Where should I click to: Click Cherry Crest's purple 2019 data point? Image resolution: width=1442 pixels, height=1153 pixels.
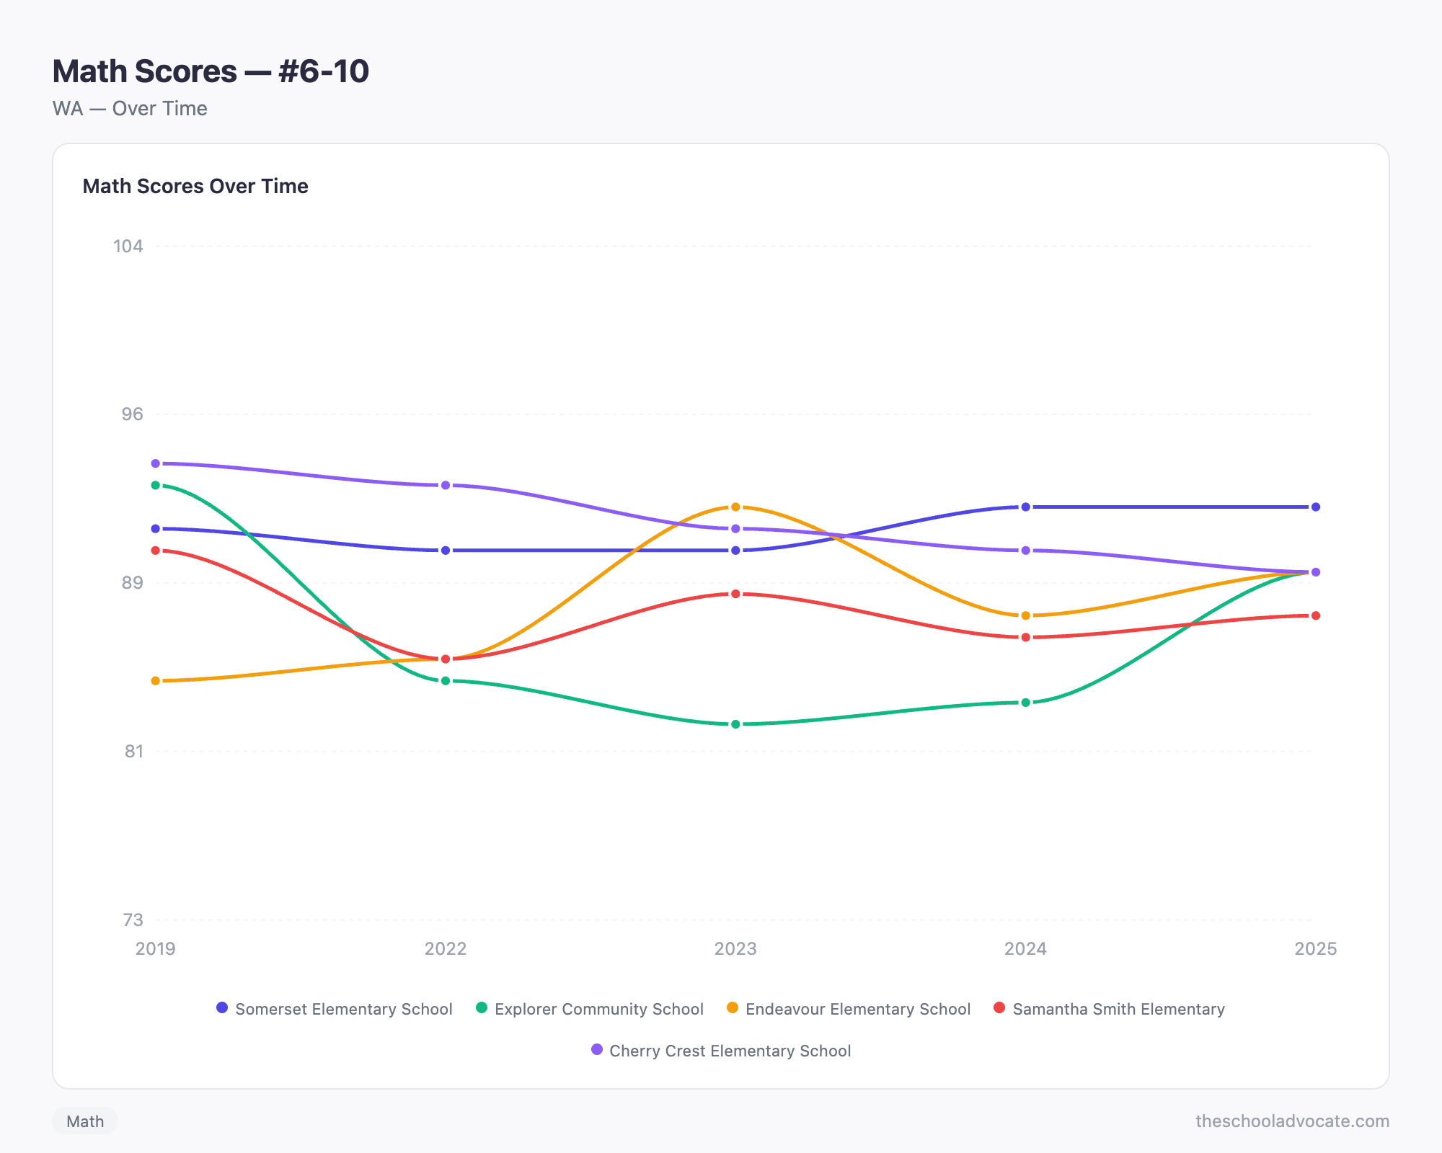(x=156, y=463)
